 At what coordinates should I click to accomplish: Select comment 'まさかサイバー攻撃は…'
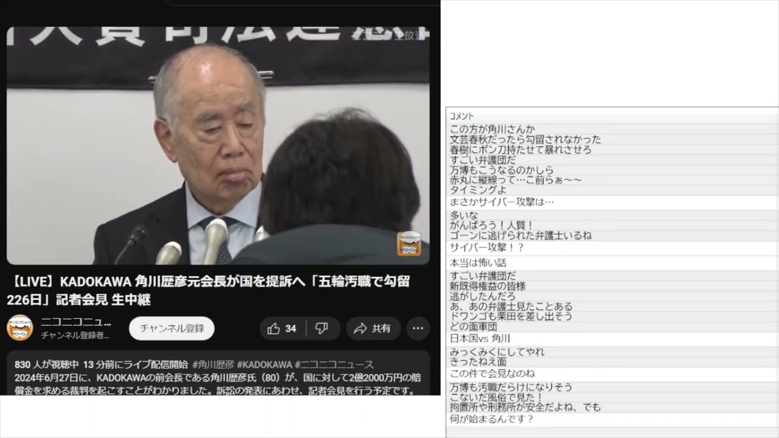[501, 202]
